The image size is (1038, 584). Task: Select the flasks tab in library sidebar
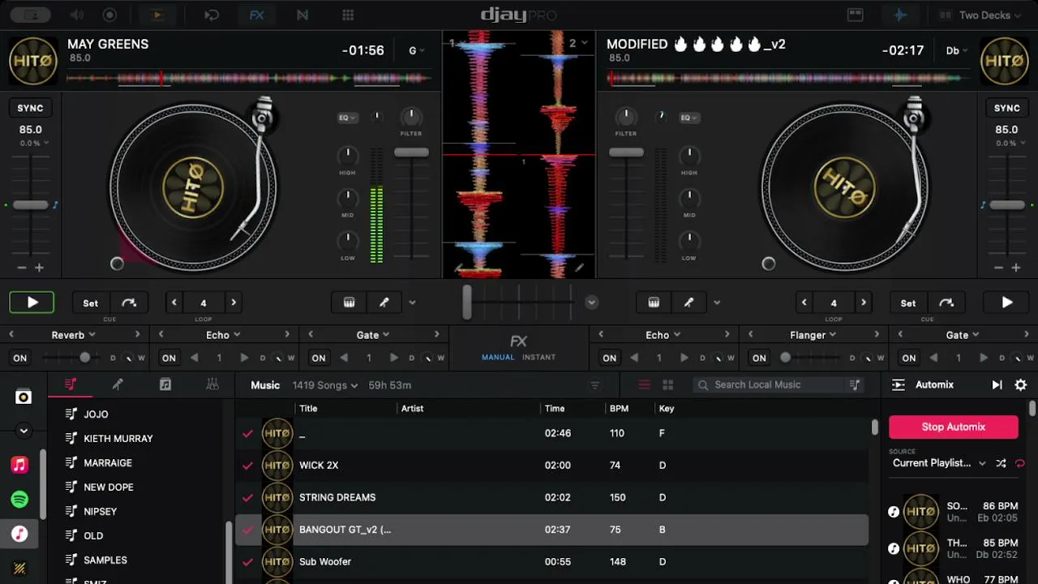pos(212,385)
